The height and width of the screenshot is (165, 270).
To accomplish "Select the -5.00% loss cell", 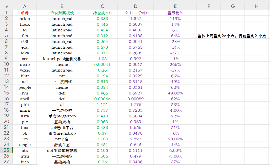I will click(x=175, y=156).
